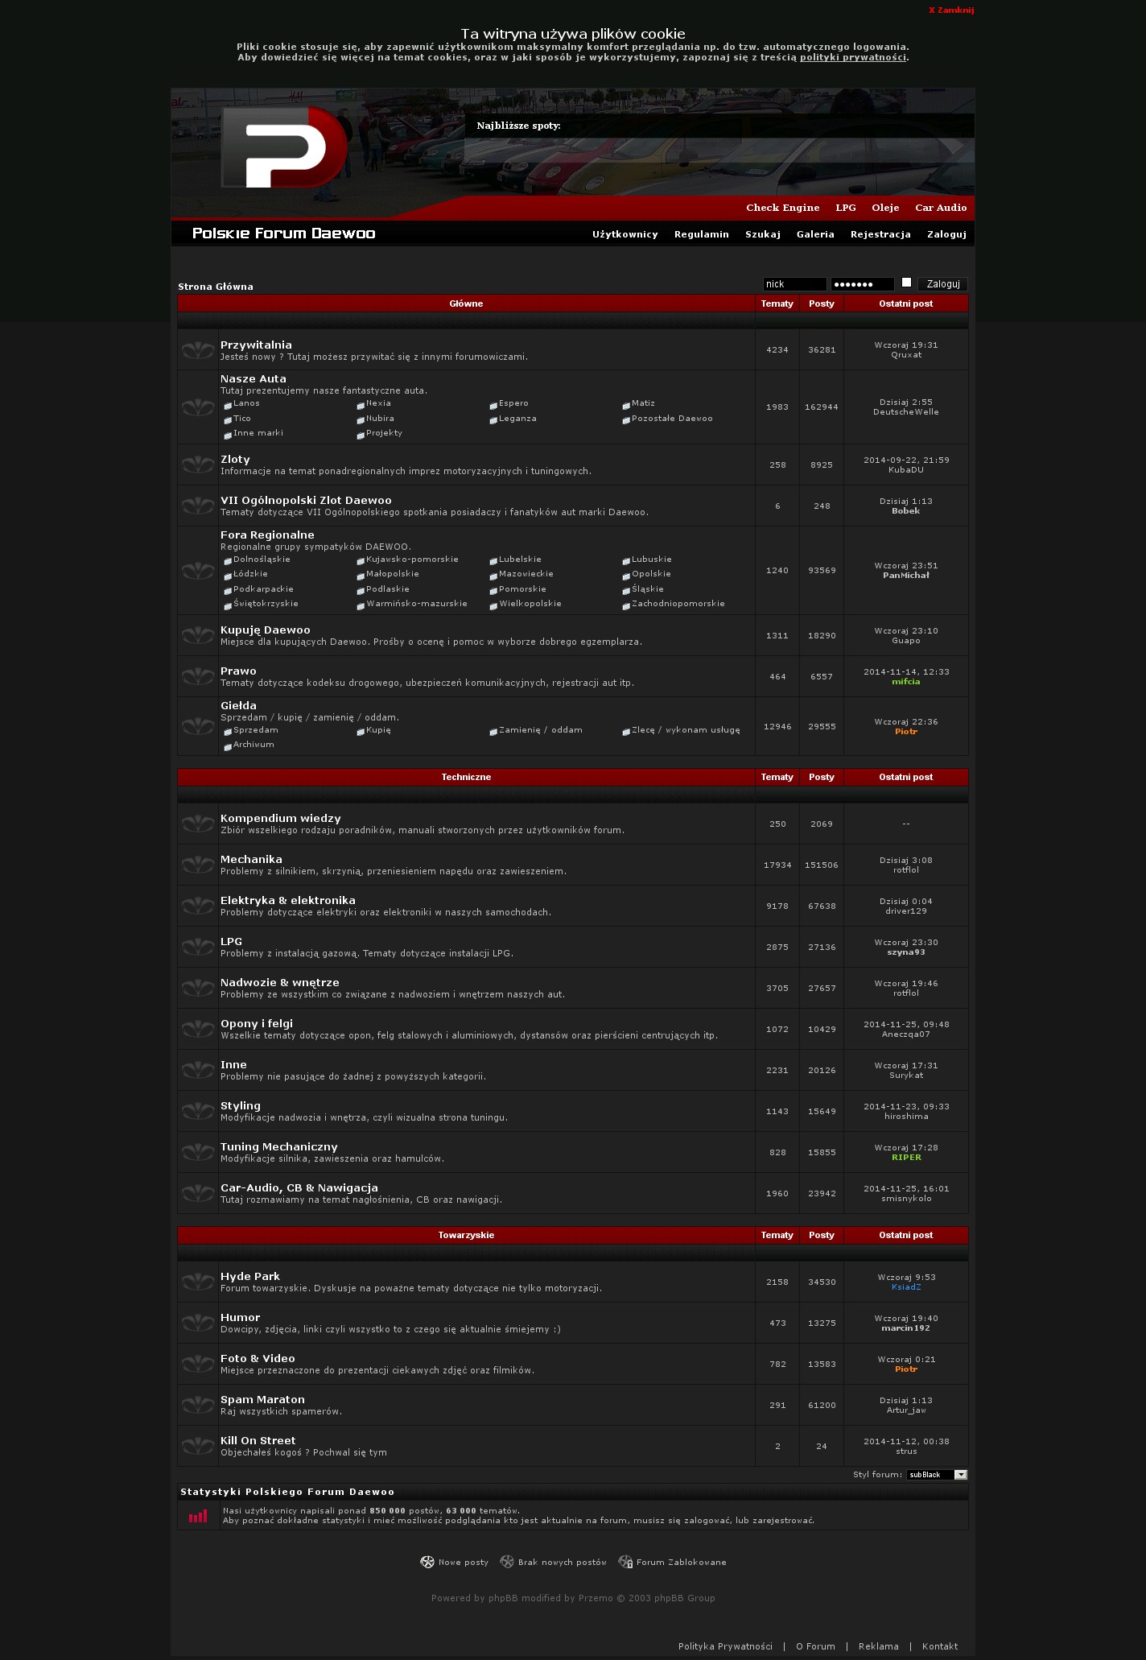
Task: Click the Daewoo icon beside Hyde Park forum
Action: coord(197,1282)
